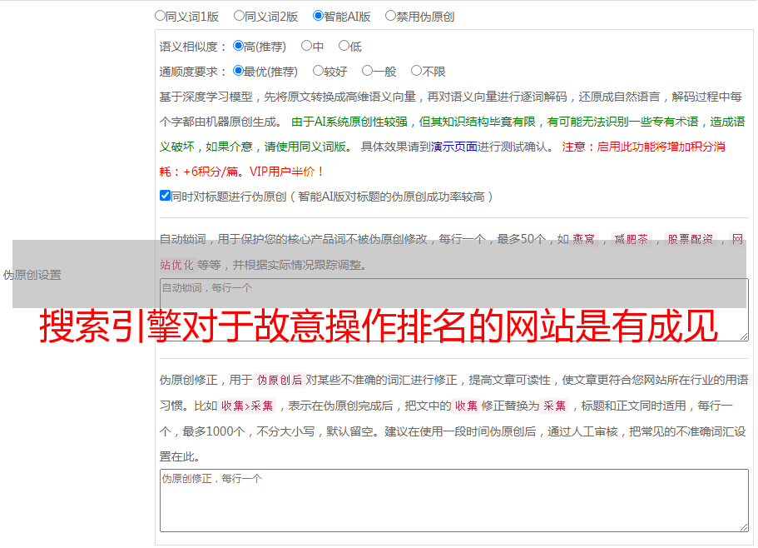758x548 pixels.
Task: Click the 燕窝 example keyword
Action: point(583,239)
